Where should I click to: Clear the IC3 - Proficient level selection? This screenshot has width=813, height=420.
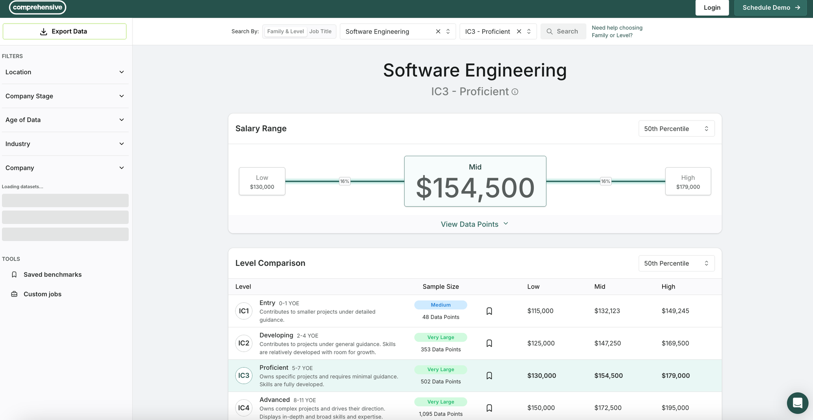coord(519,32)
